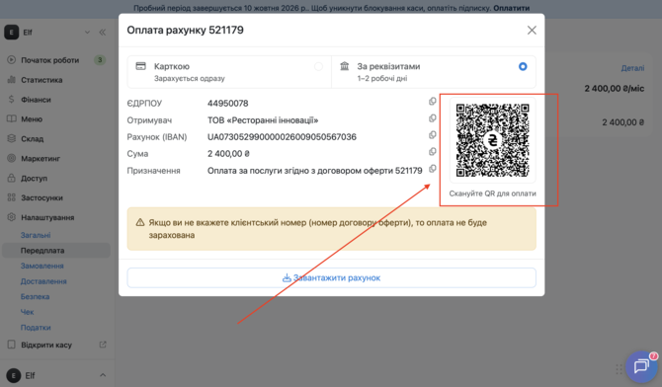Image resolution: width=662 pixels, height=387 pixels.
Task: Click the Застосунки grid icon
Action: coord(12,197)
